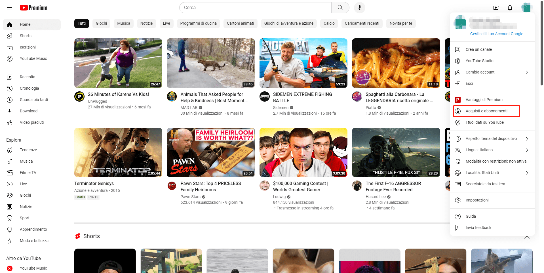Open Scorciatoie da tastiera

(x=492, y=184)
